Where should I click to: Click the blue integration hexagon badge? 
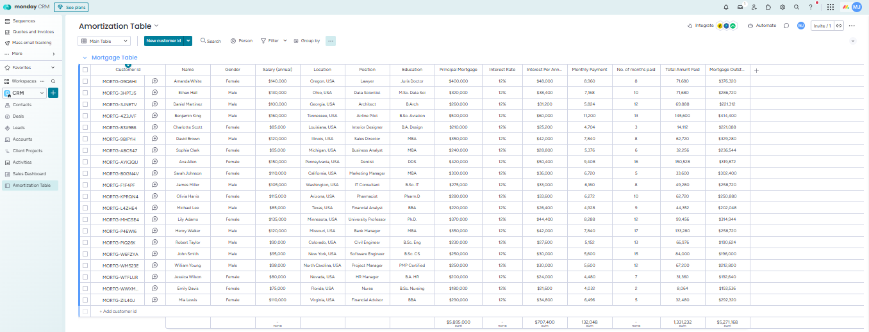click(726, 26)
